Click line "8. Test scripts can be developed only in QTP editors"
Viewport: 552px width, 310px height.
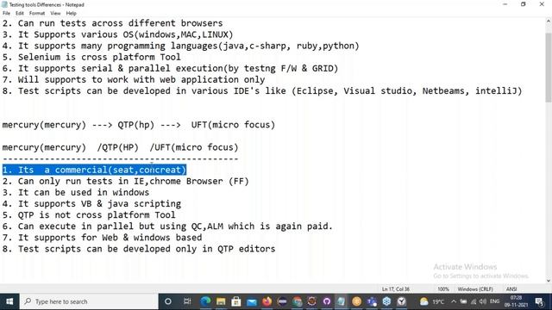click(x=139, y=249)
